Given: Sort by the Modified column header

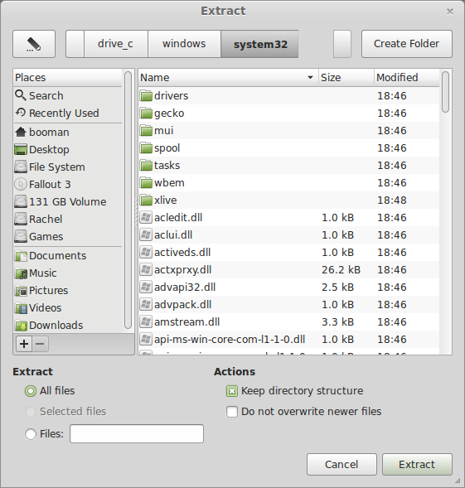Looking at the screenshot, I should (406, 78).
